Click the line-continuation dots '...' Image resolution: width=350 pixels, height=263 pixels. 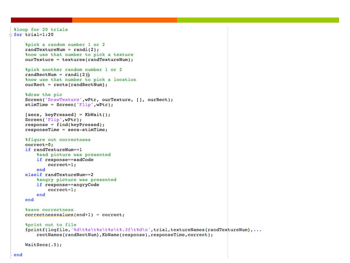257,230
